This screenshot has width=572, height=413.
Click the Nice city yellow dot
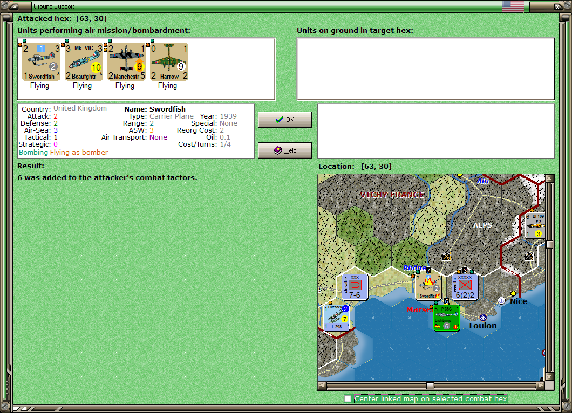click(513, 293)
